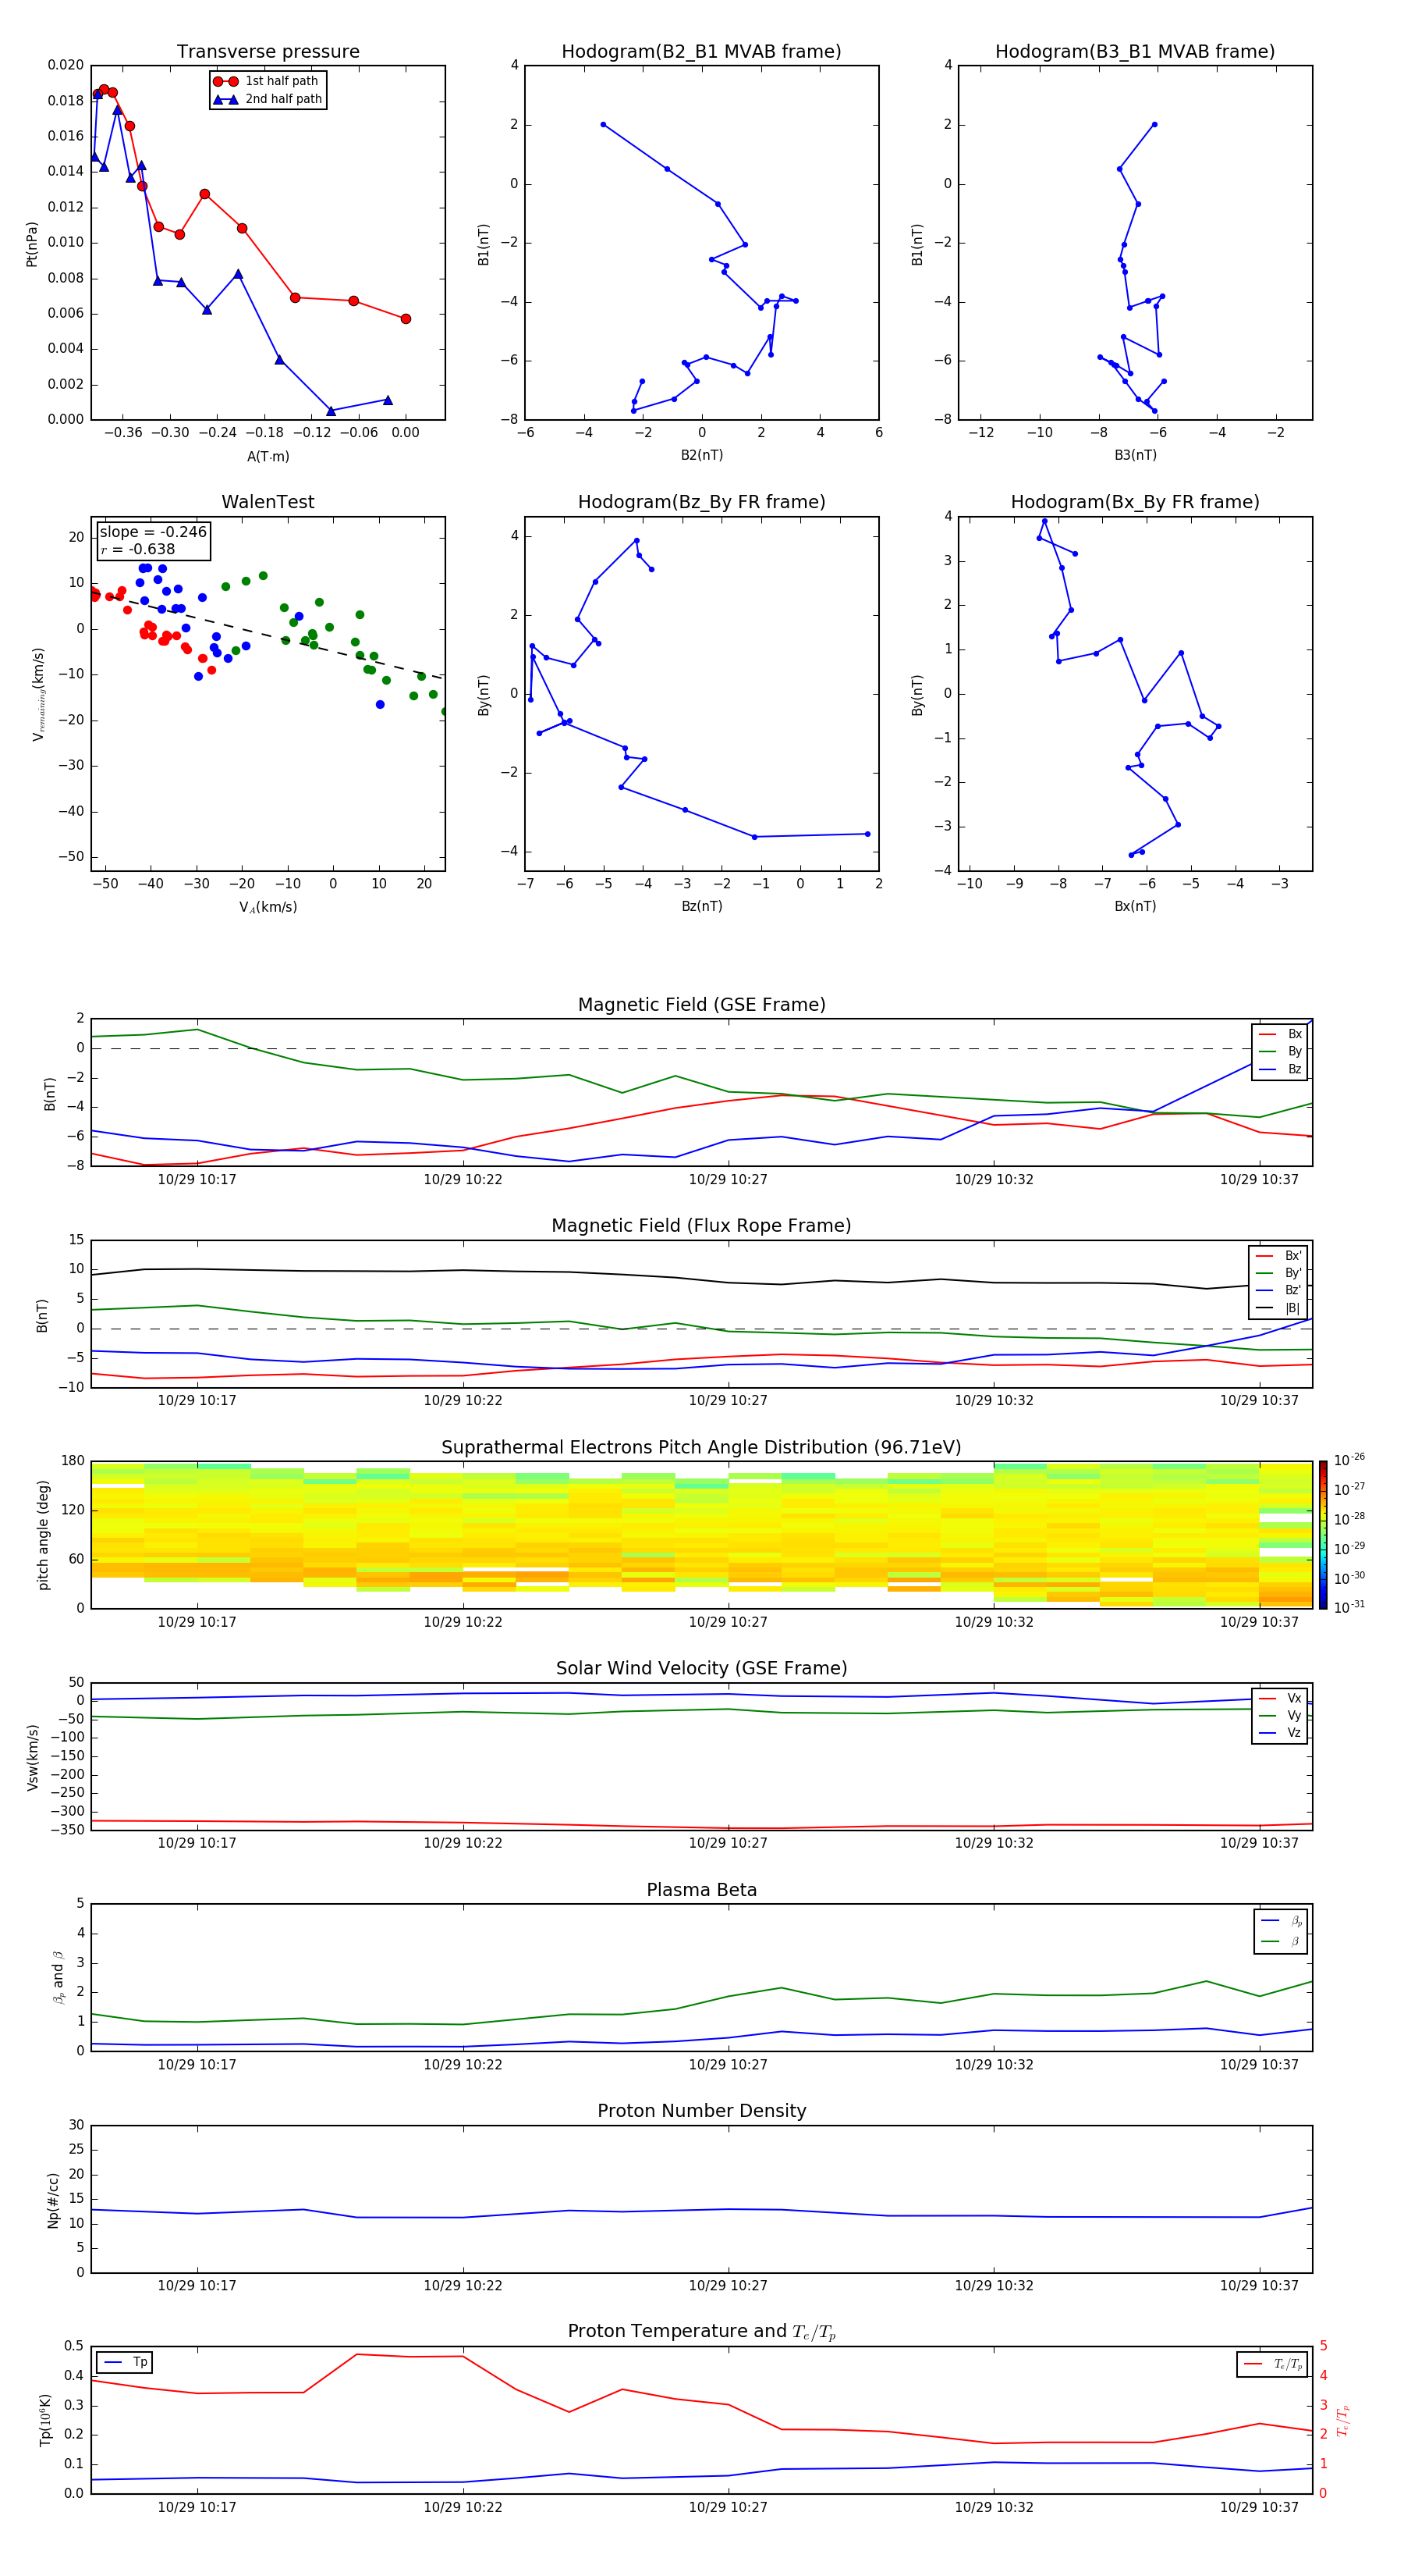Click the 'Tp(10^6K)' y-axis label
Viewport: 1404px width, 2576px height.
tap(45, 2420)
